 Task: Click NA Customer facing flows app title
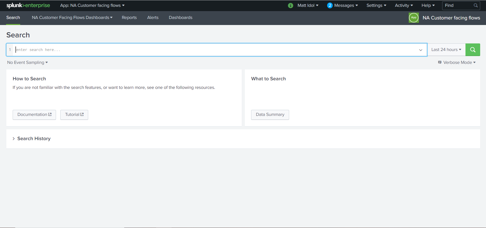click(x=451, y=18)
